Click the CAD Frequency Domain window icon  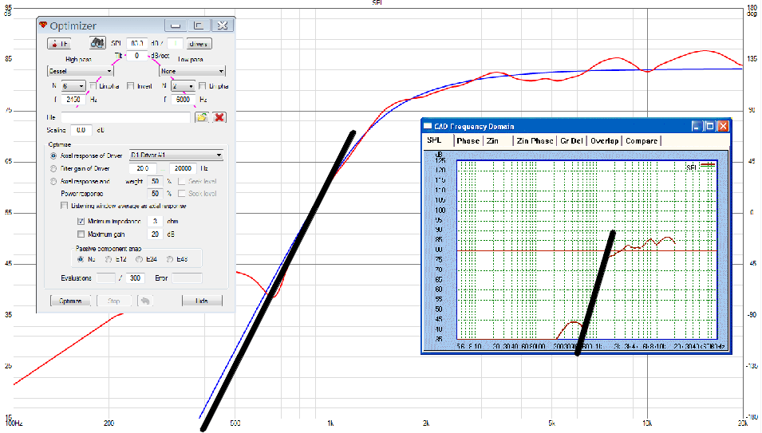tap(428, 126)
